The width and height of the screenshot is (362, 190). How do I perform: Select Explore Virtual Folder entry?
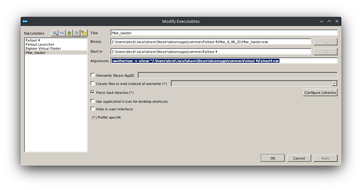56,49
